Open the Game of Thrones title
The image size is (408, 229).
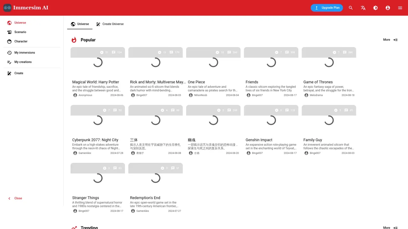coord(318,82)
